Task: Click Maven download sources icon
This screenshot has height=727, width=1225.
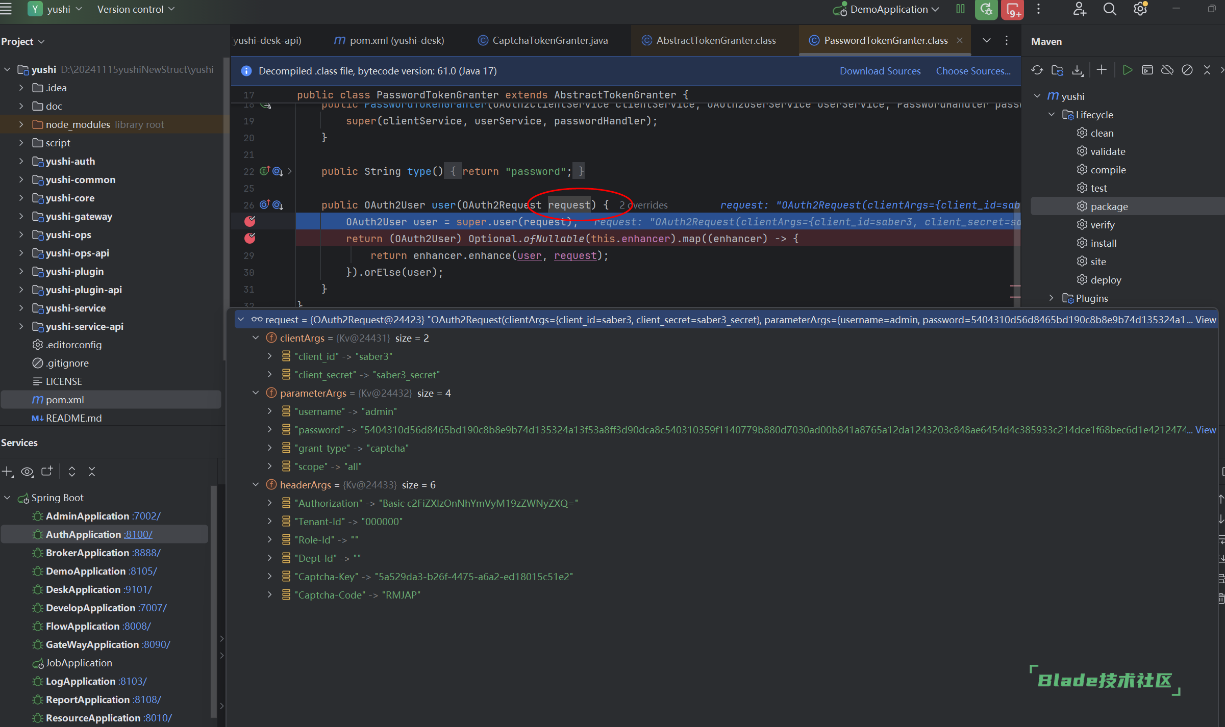Action: (x=1078, y=70)
